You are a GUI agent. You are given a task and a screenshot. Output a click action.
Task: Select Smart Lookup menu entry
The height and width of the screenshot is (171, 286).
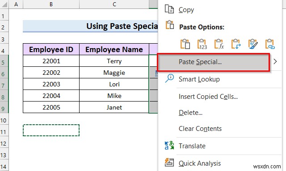click(199, 79)
